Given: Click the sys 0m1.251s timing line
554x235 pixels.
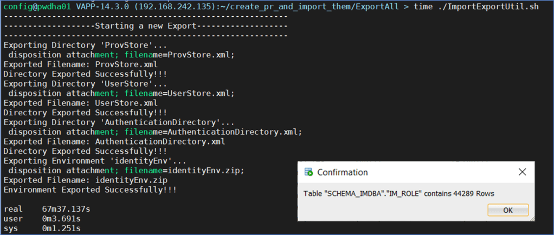Looking at the screenshot, I should click(42, 229).
